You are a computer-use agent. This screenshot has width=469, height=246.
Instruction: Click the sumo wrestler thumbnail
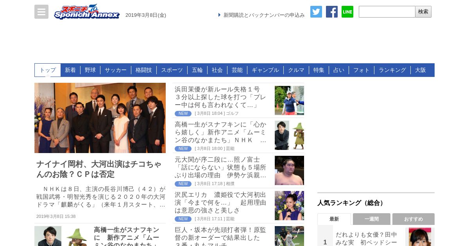289,171
